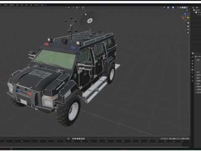The image size is (201, 151).
Task: Switch perspective/orthographic with the grid button
Action: (188, 33)
